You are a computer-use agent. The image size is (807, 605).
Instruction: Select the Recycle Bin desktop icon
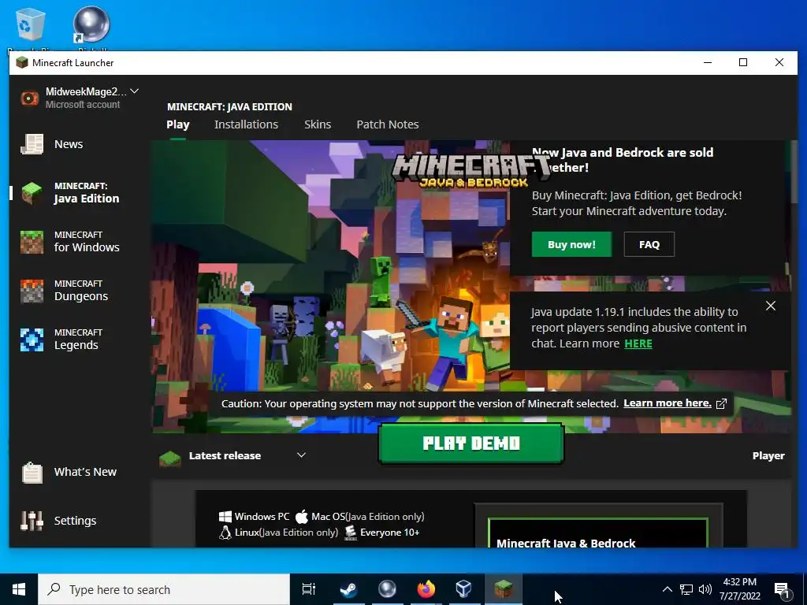point(31,26)
